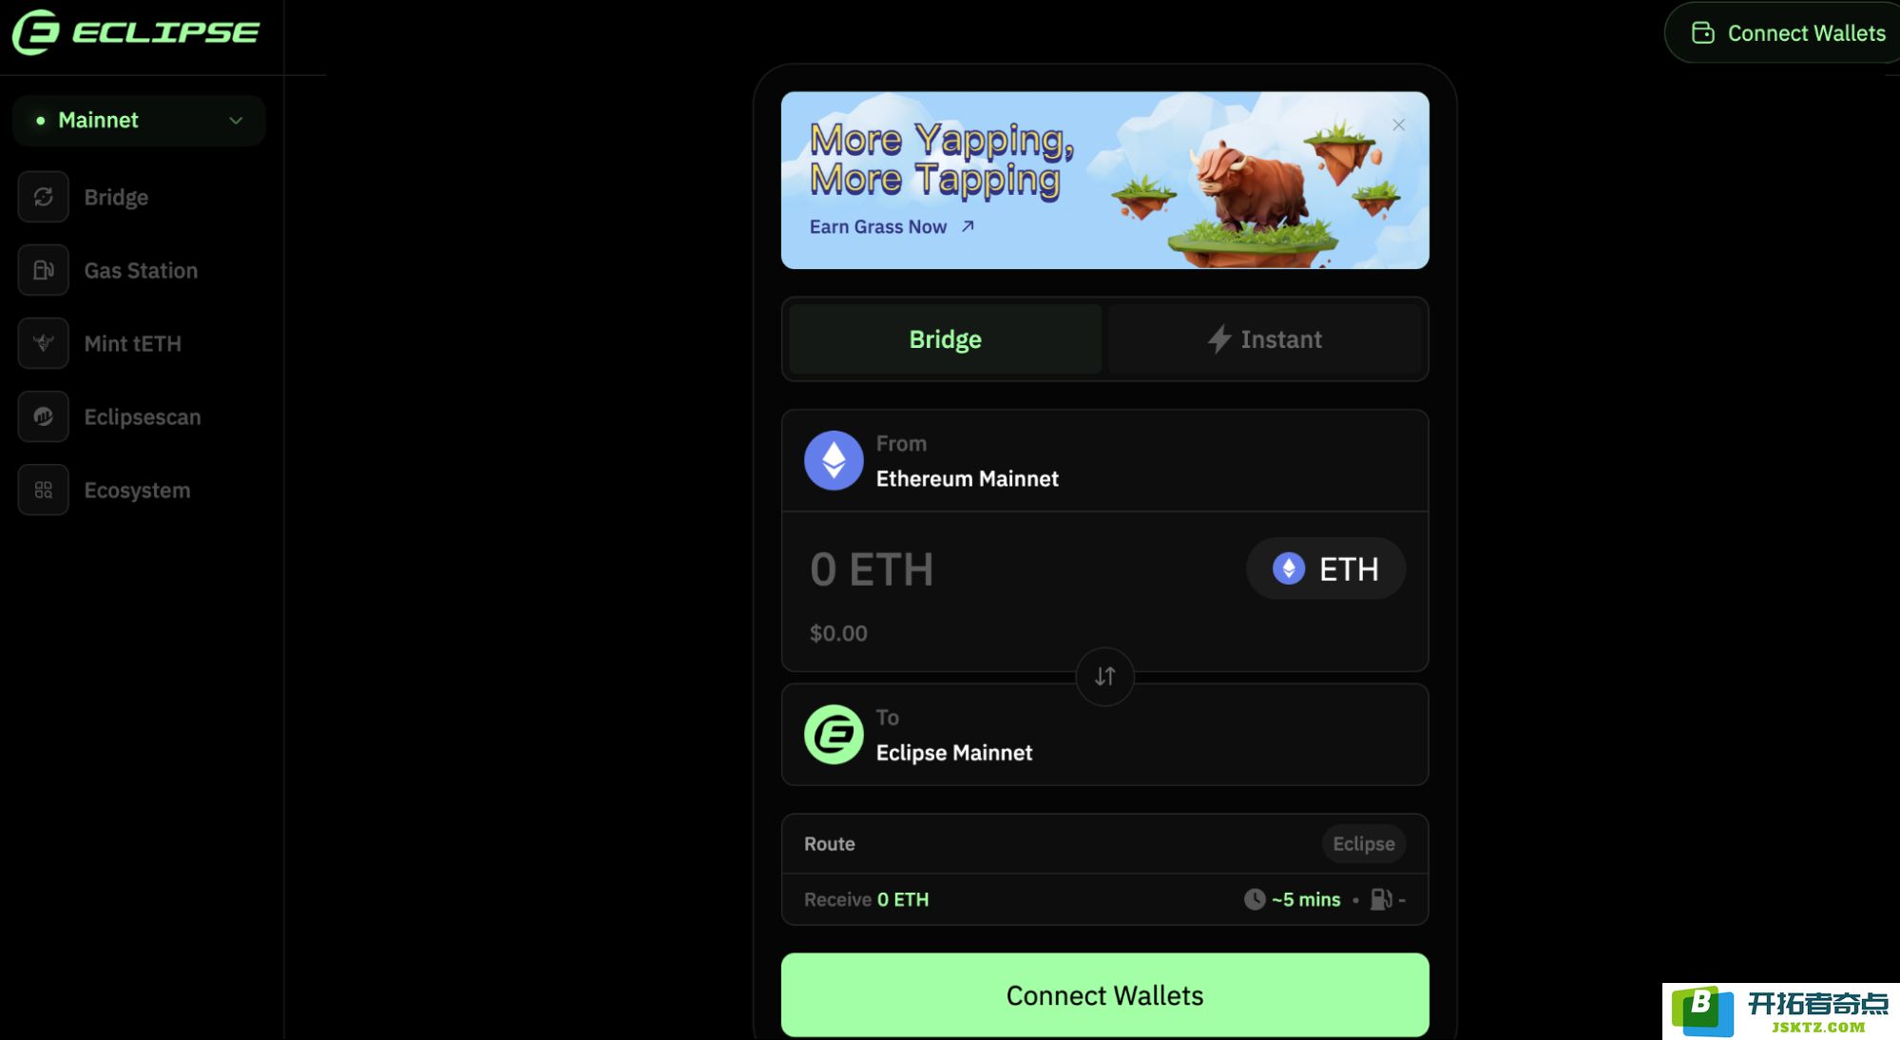Click the Eclipse logo in header
The height and width of the screenshot is (1040, 1900).
pyautogui.click(x=136, y=32)
